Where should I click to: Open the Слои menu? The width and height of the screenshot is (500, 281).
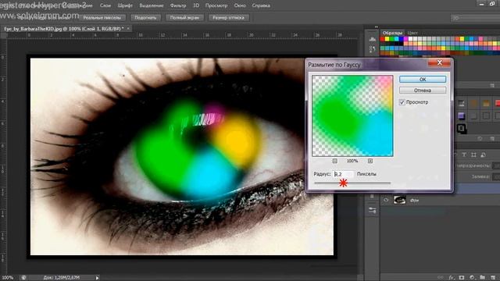pos(105,5)
